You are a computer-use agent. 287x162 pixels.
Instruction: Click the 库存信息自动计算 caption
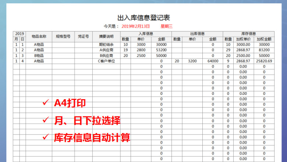coord(92,137)
